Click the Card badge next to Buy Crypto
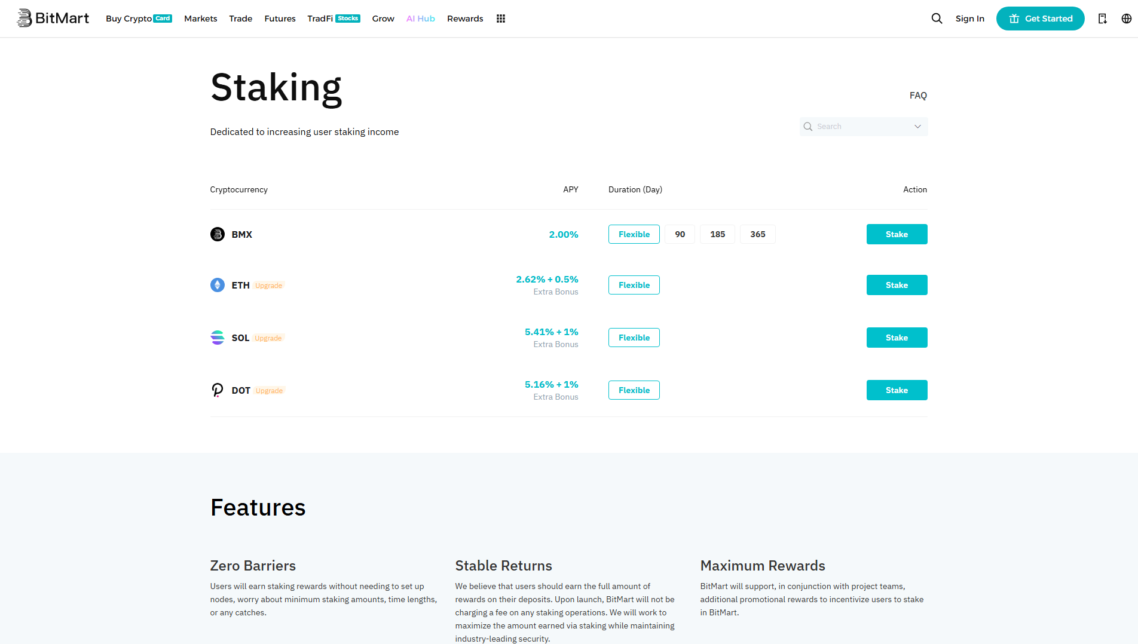1138x644 pixels. pos(163,19)
